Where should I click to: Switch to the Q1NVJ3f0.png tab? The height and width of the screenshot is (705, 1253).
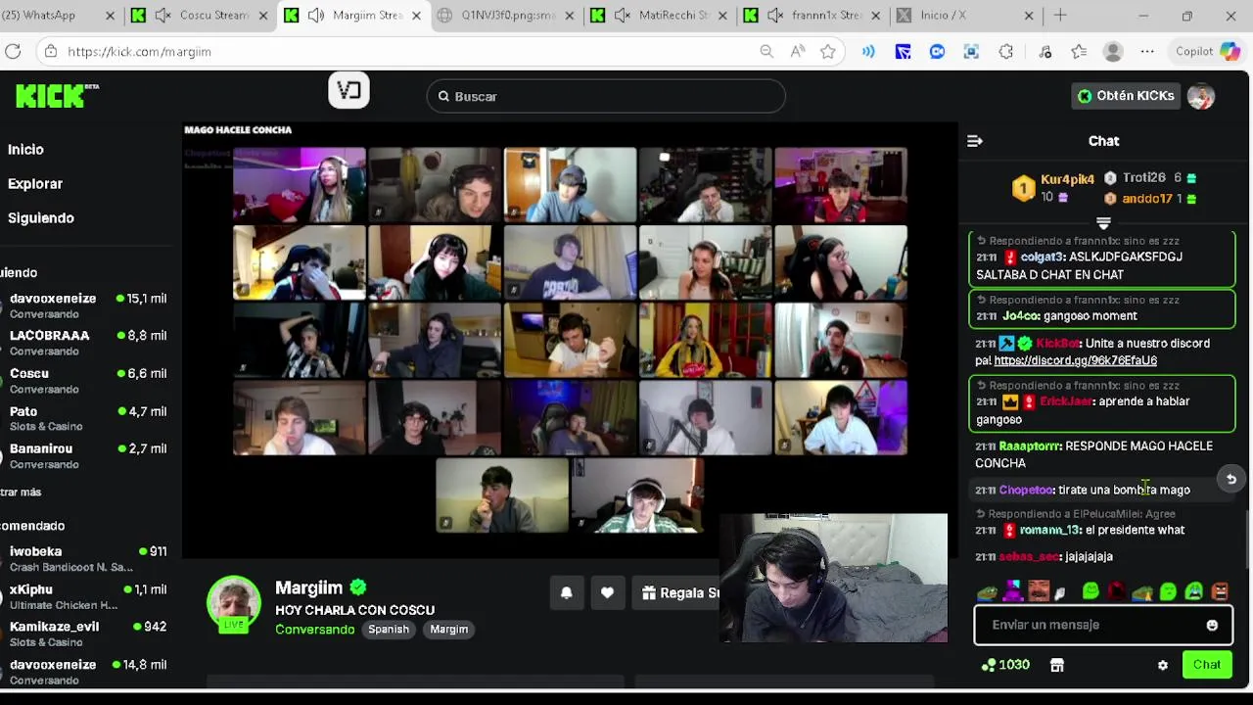[506, 16]
